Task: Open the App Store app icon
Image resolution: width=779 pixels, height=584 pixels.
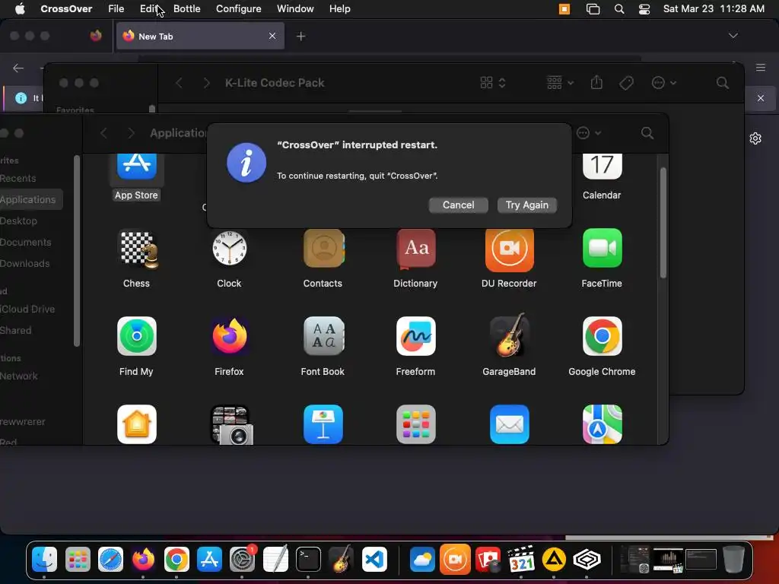Action: (x=137, y=167)
